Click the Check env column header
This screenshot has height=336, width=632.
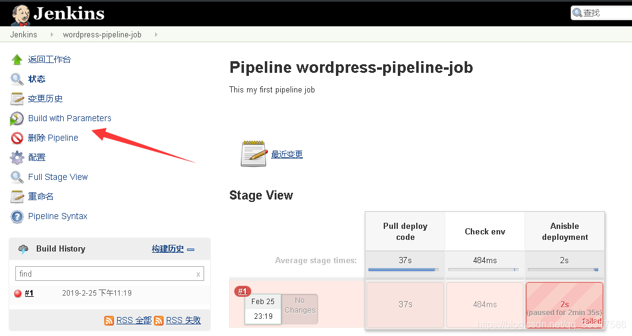tap(485, 232)
